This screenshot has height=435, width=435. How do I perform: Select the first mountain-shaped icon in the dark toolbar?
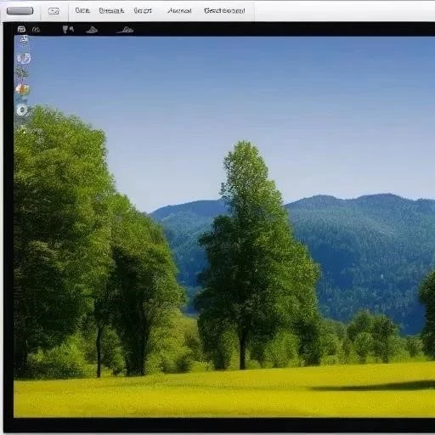[92, 30]
